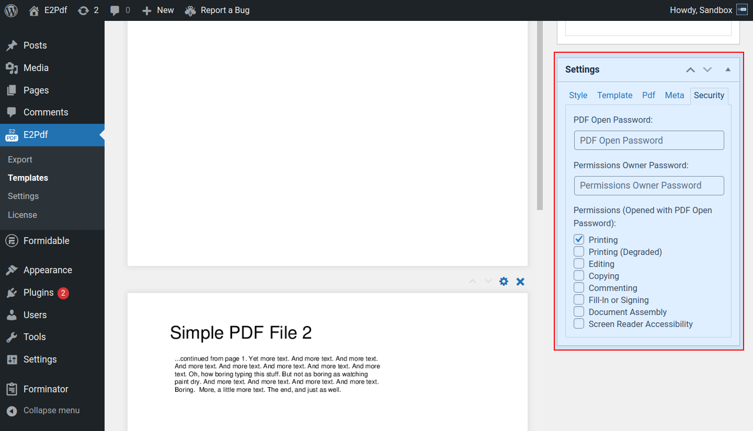
Task: Open Formidable from the sidebar
Action: pos(46,241)
